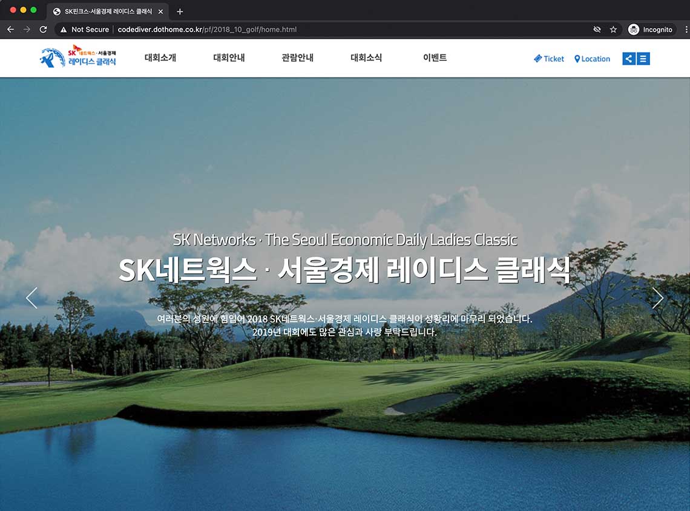690x511 pixels.
Task: Open the 이벤트 menu
Action: (435, 57)
